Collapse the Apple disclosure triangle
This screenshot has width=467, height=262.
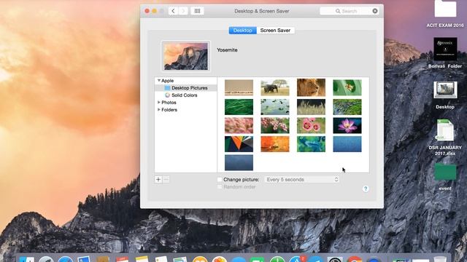159,81
